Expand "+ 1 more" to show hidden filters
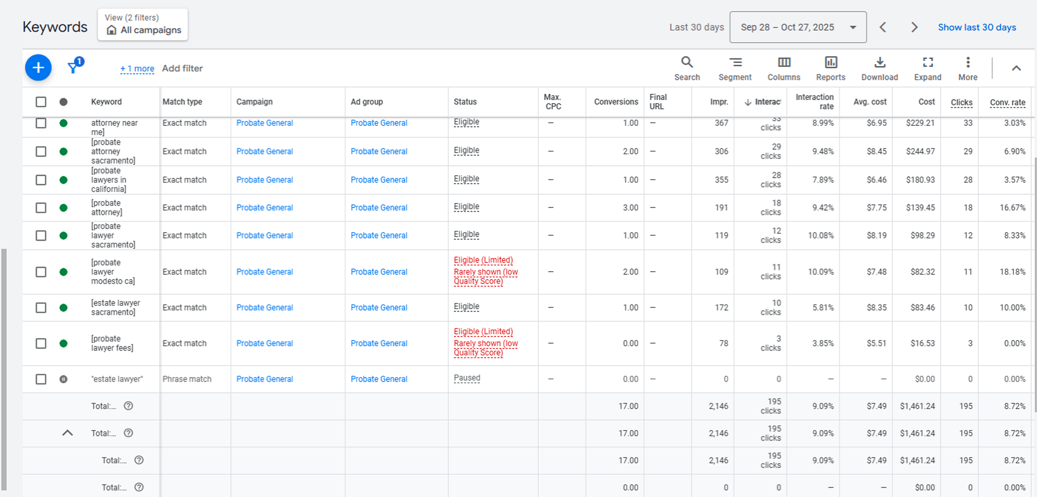The height and width of the screenshot is (497, 1037). coord(137,68)
